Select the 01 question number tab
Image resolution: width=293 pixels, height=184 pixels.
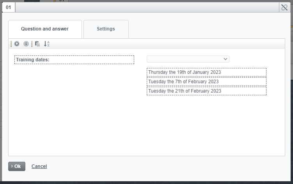pyautogui.click(x=9, y=7)
